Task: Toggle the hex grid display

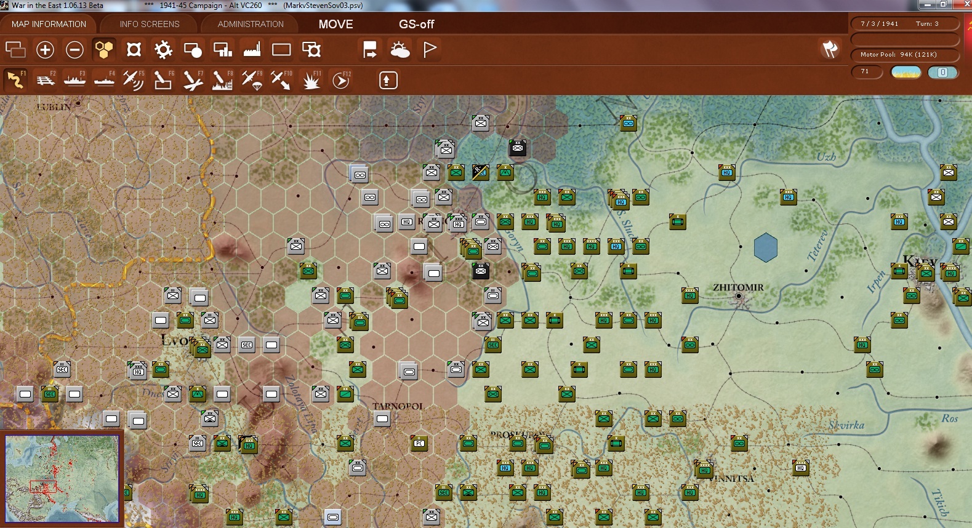Action: click(104, 49)
